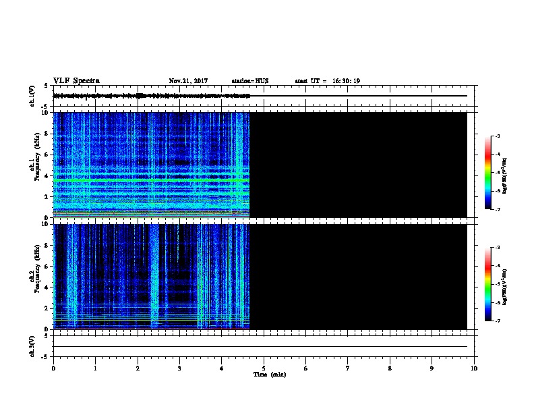Click the ch.2 spectrogram colored data area

(x=152, y=277)
